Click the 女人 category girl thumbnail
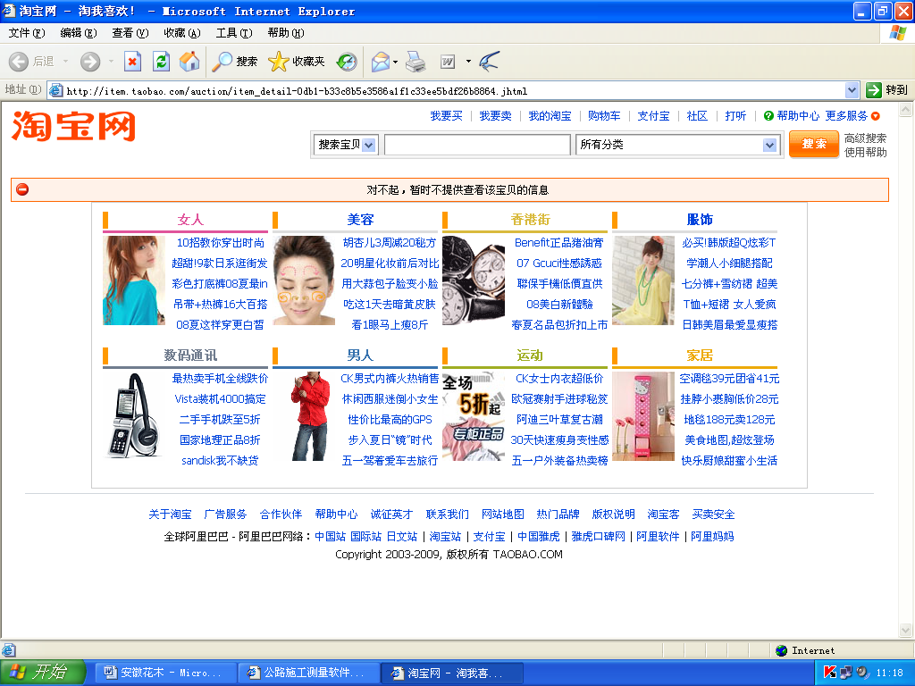 point(134,280)
